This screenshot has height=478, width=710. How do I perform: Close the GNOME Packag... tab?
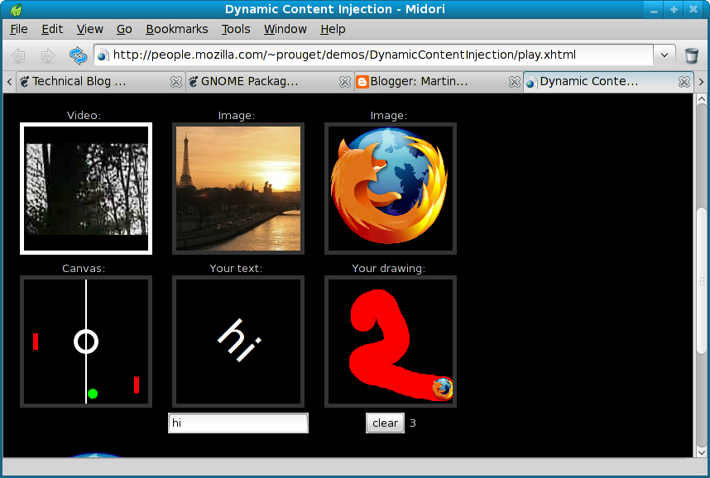(345, 82)
